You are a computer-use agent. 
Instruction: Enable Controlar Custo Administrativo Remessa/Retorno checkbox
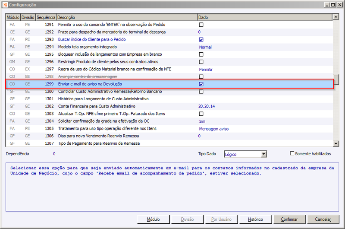pyautogui.click(x=201, y=92)
